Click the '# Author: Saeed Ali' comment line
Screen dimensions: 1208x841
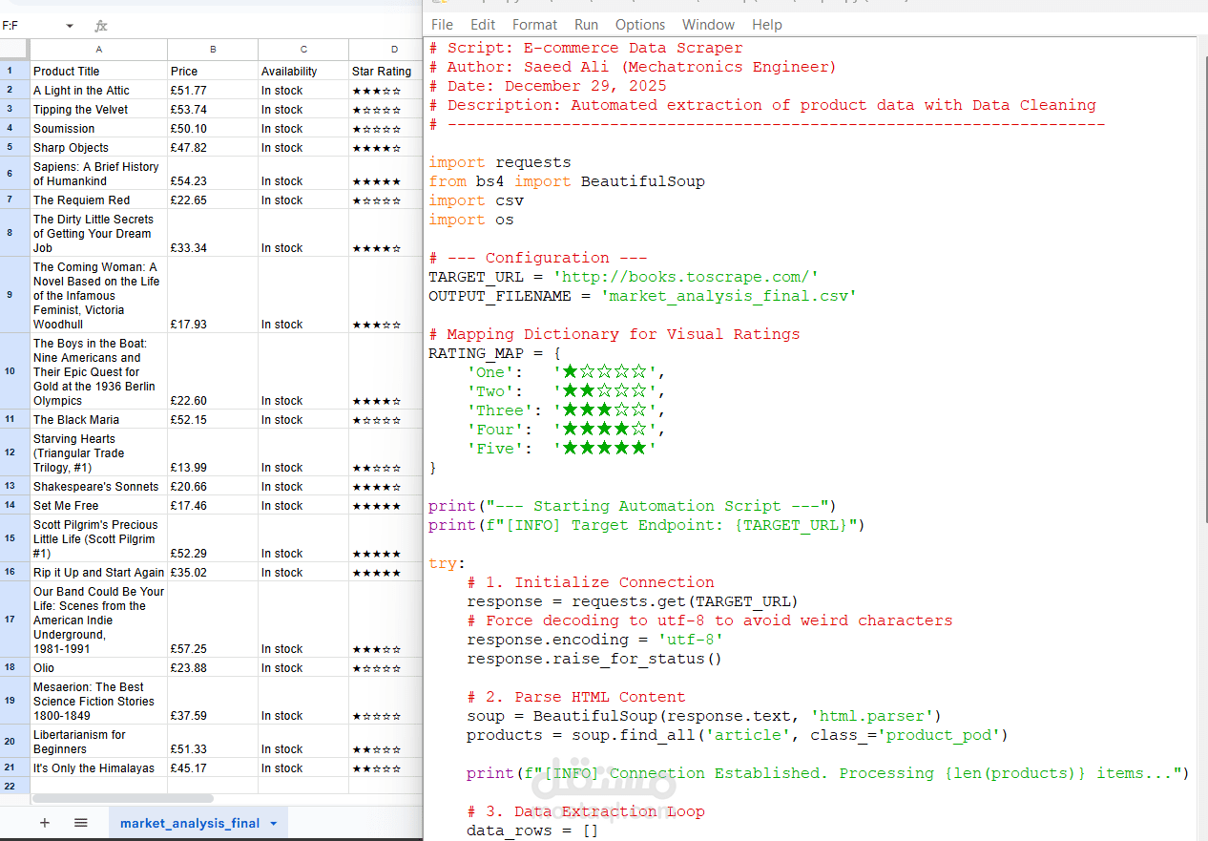coord(633,67)
